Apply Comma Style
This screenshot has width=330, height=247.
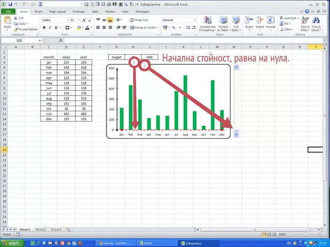pos(179,28)
